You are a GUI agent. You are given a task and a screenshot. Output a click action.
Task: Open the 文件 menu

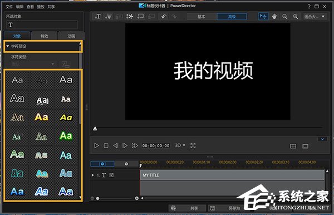(9, 7)
